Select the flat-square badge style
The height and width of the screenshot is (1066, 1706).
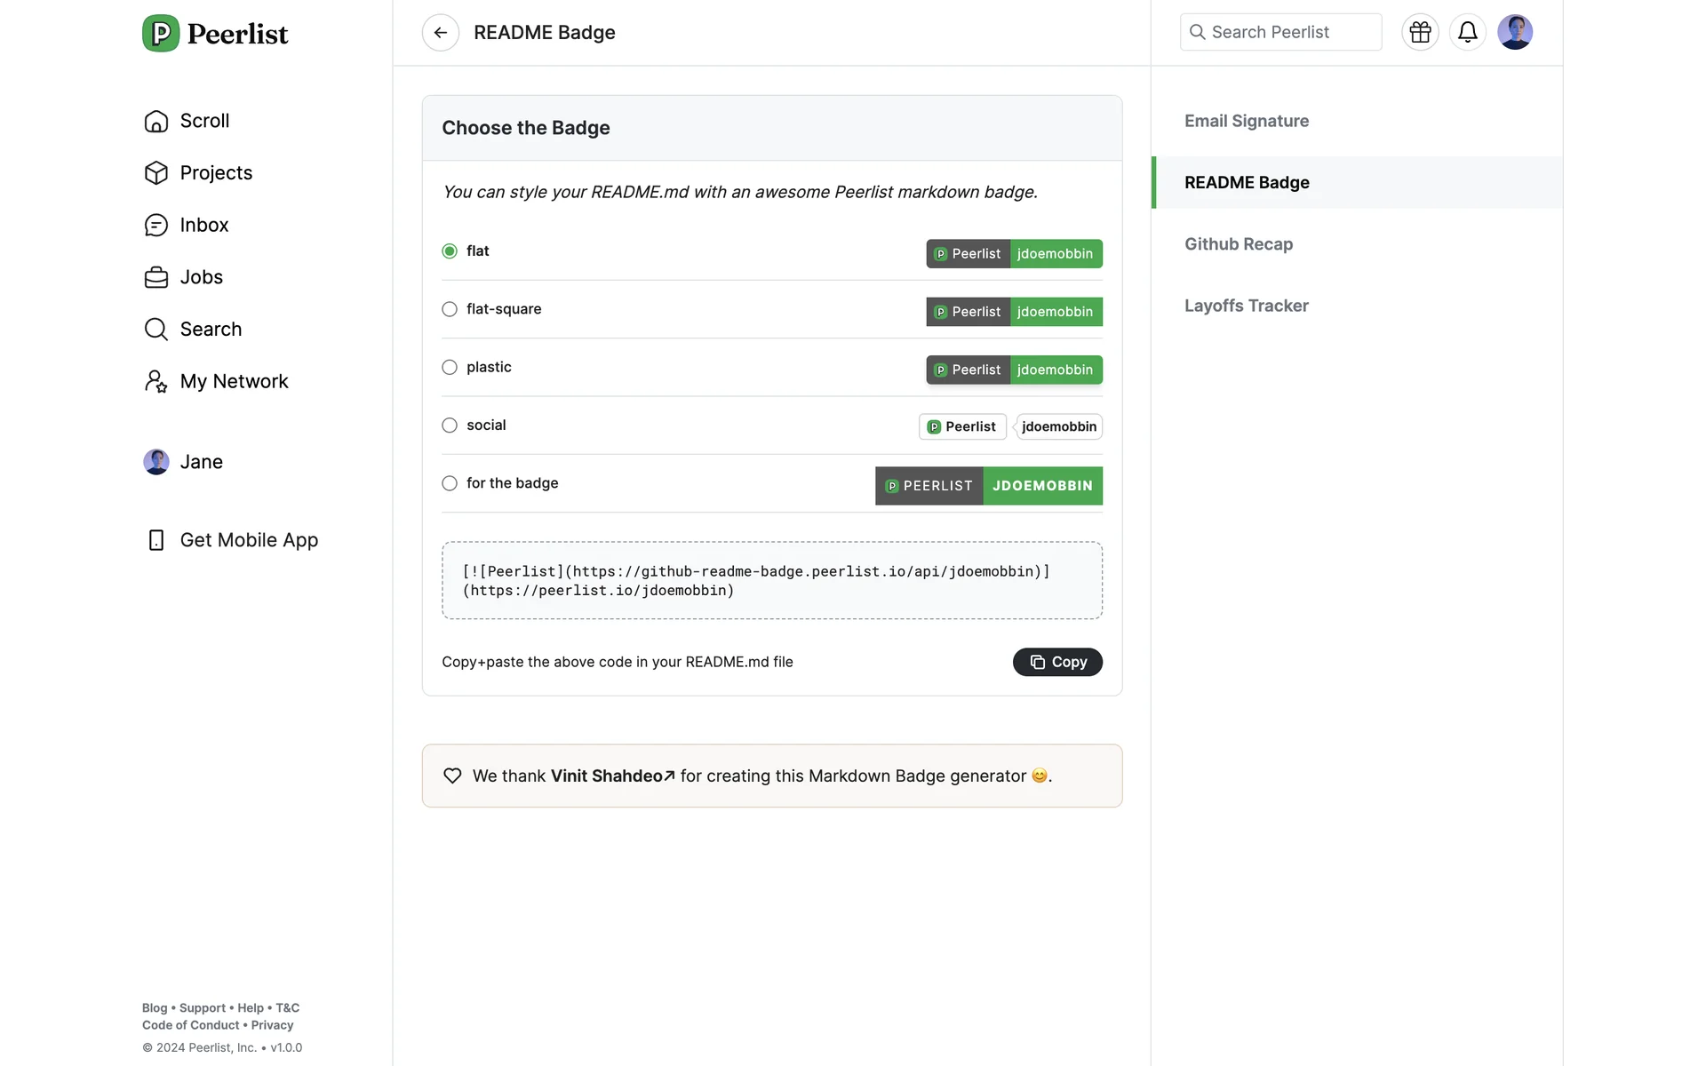tap(450, 309)
